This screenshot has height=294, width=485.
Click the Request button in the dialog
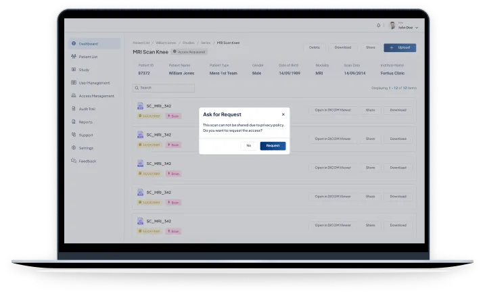click(x=273, y=145)
